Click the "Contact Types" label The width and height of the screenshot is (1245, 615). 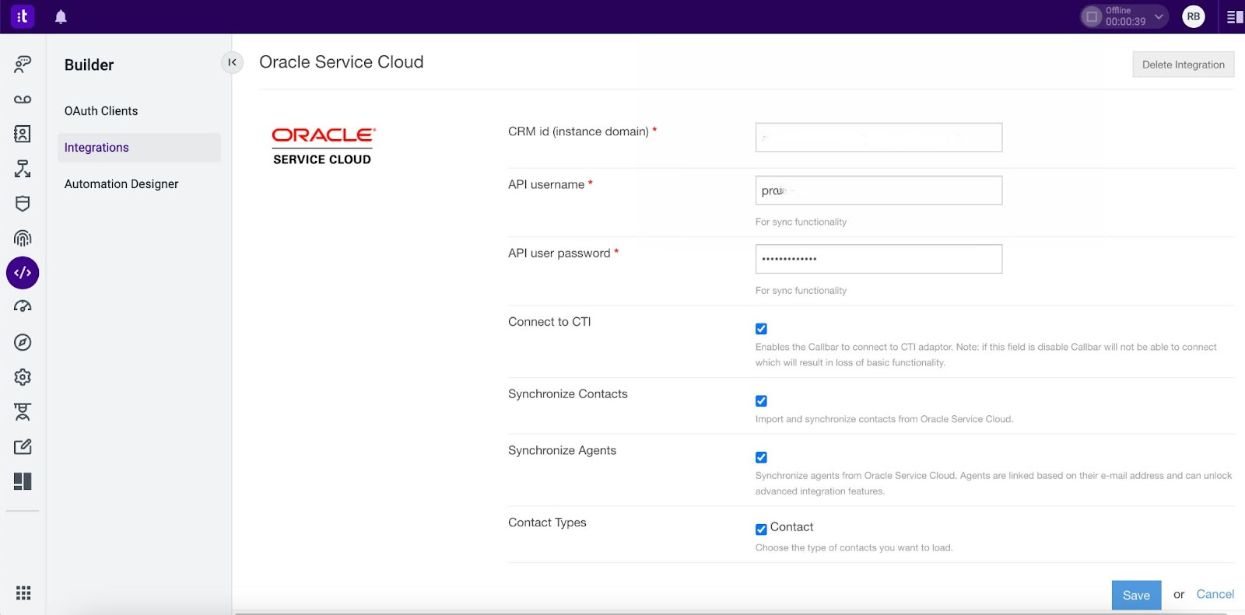[x=547, y=522]
